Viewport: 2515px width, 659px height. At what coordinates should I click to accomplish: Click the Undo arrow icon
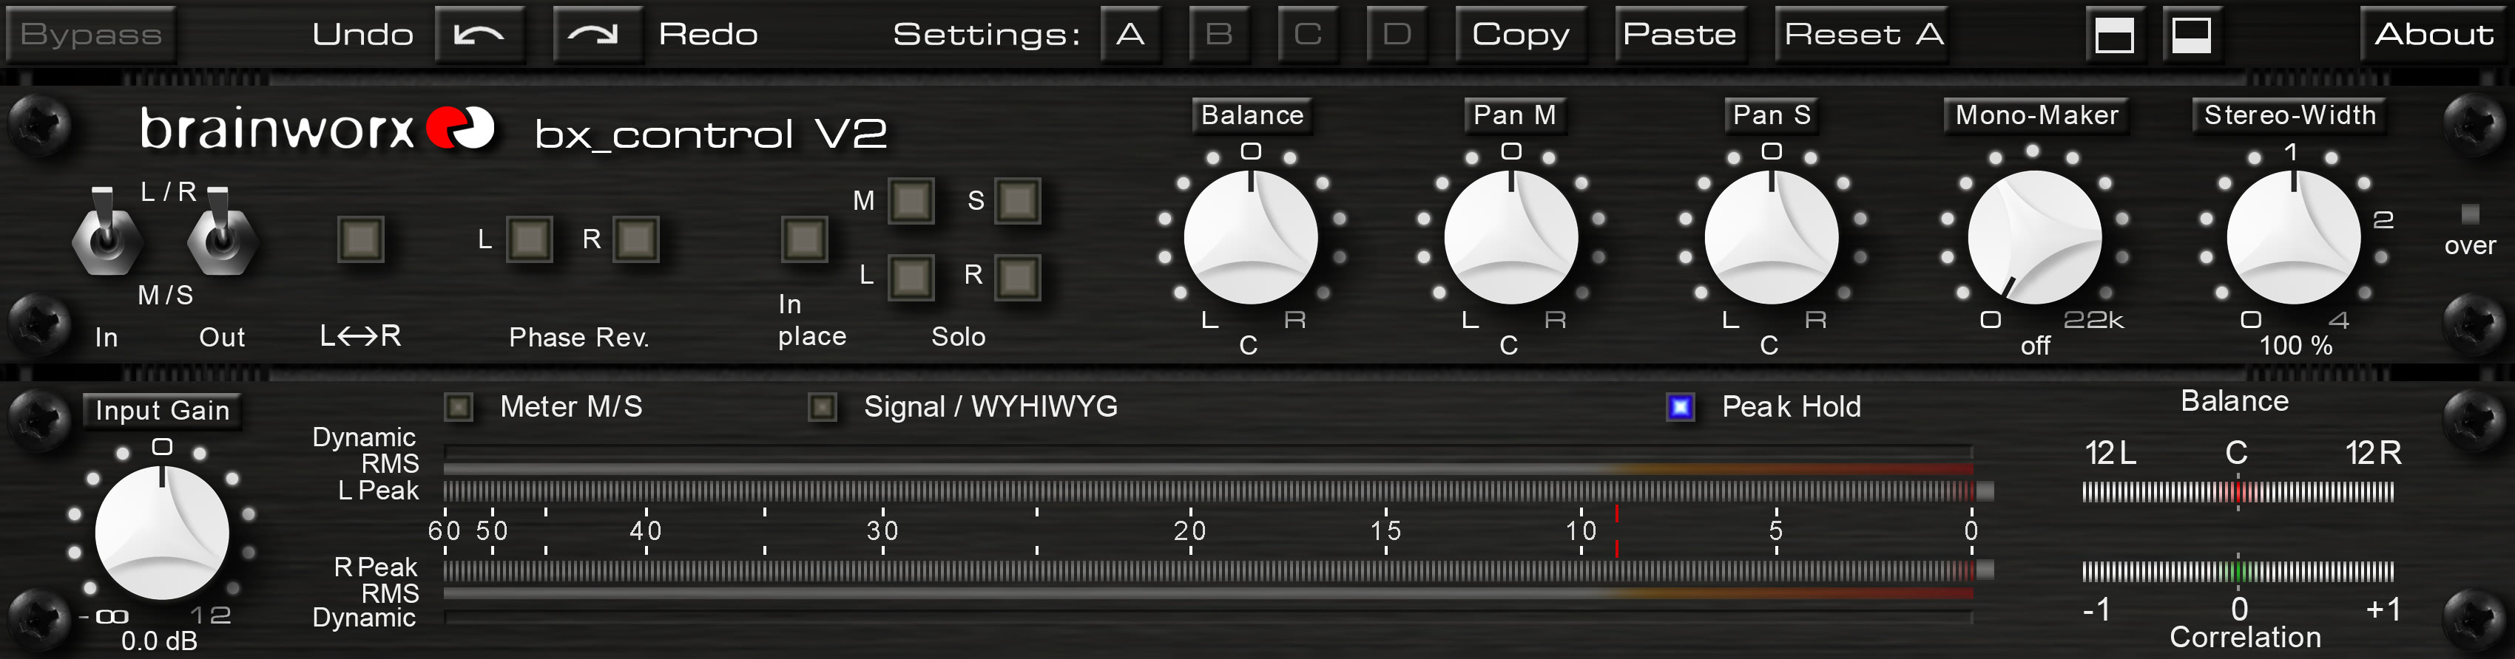click(479, 34)
